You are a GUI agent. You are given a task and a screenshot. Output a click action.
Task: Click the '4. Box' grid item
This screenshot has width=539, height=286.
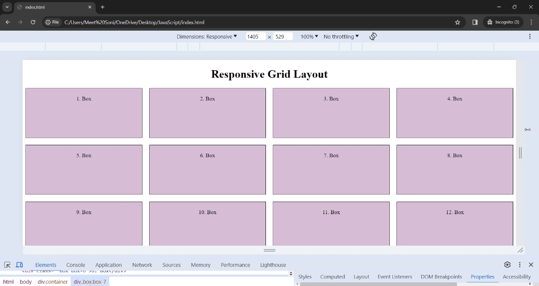[x=455, y=113]
